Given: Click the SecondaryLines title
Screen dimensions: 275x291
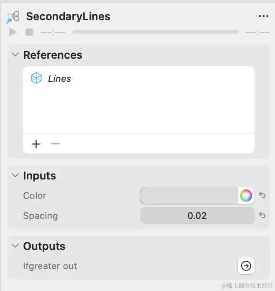Looking at the screenshot, I should click(68, 16).
